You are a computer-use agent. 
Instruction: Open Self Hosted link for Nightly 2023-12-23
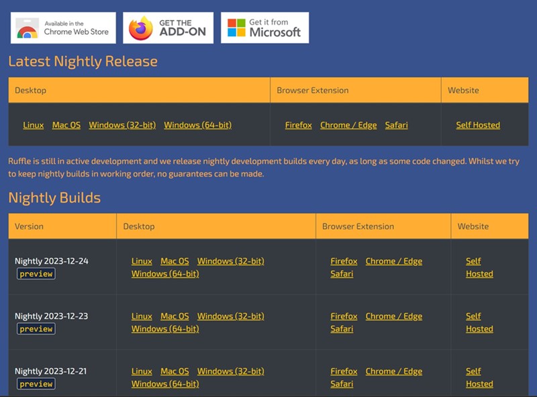coord(479,323)
